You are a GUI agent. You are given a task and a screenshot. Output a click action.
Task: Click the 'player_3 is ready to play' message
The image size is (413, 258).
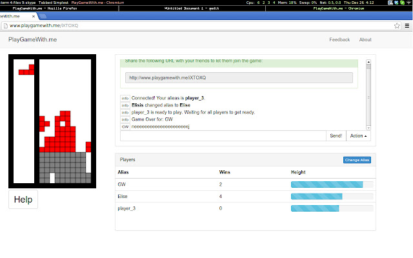(x=193, y=112)
